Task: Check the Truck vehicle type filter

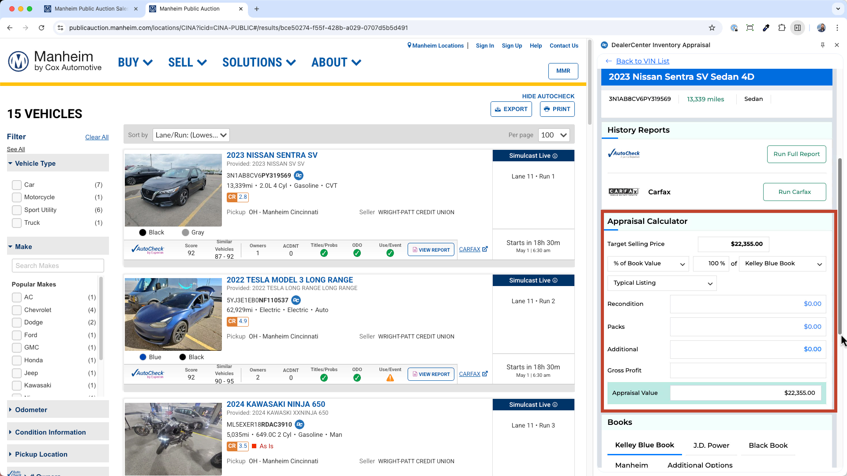Action: (17, 223)
